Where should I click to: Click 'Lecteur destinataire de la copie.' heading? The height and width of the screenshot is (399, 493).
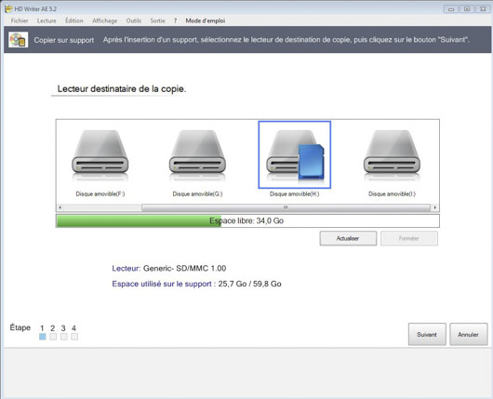tap(122, 89)
